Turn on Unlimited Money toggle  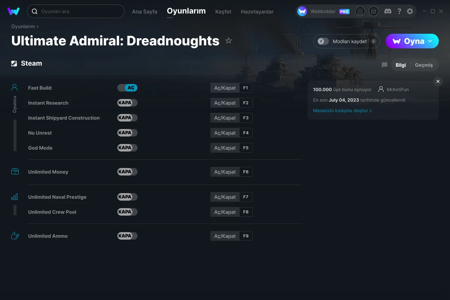click(127, 172)
